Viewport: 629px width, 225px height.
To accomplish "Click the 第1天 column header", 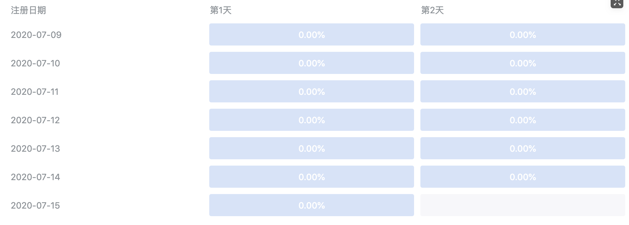I will point(221,10).
